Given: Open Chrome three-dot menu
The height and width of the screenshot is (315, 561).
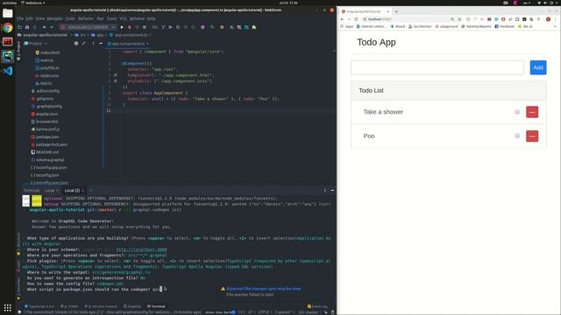Looking at the screenshot, I should coord(556,19).
